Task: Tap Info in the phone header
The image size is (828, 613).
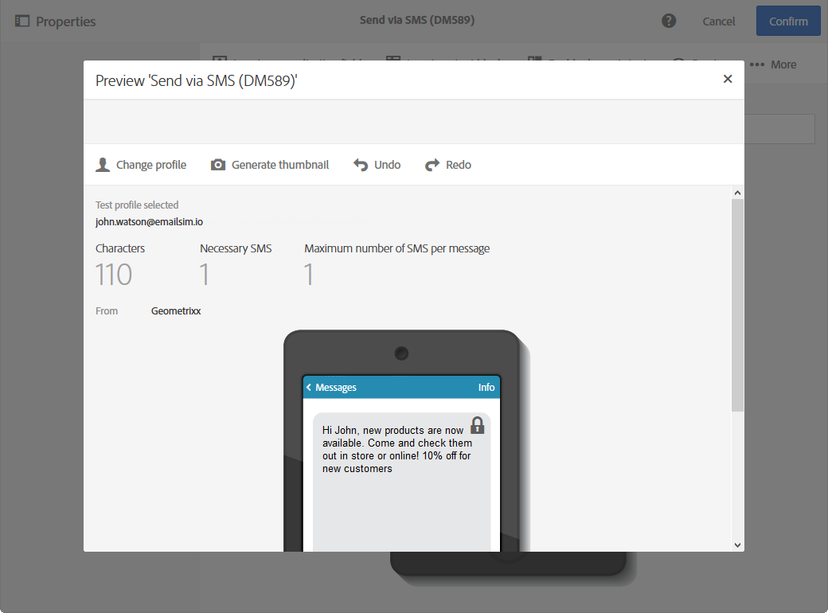Action: pos(486,387)
